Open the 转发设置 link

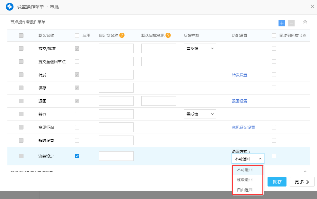[x=240, y=75]
